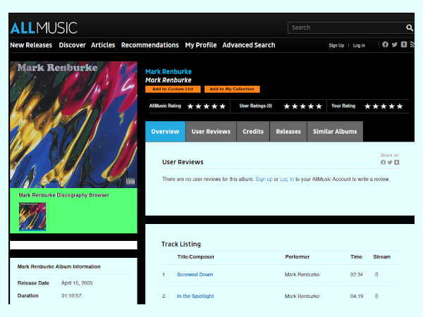423x317 pixels.
Task: Select album thumbnail in Discography Browser
Action: (32, 216)
